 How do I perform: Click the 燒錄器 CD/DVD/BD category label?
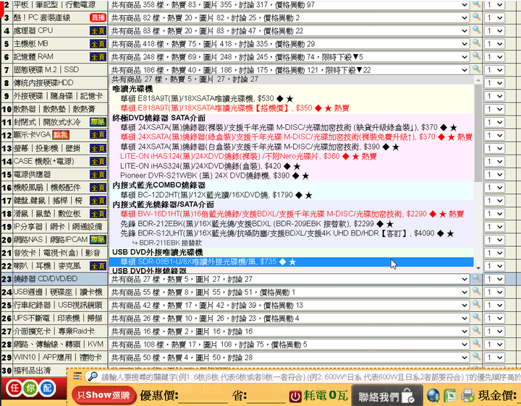tap(46, 279)
